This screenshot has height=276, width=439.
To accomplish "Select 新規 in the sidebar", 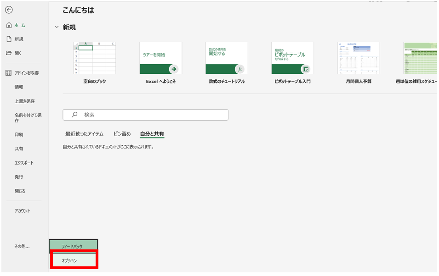I will click(19, 39).
